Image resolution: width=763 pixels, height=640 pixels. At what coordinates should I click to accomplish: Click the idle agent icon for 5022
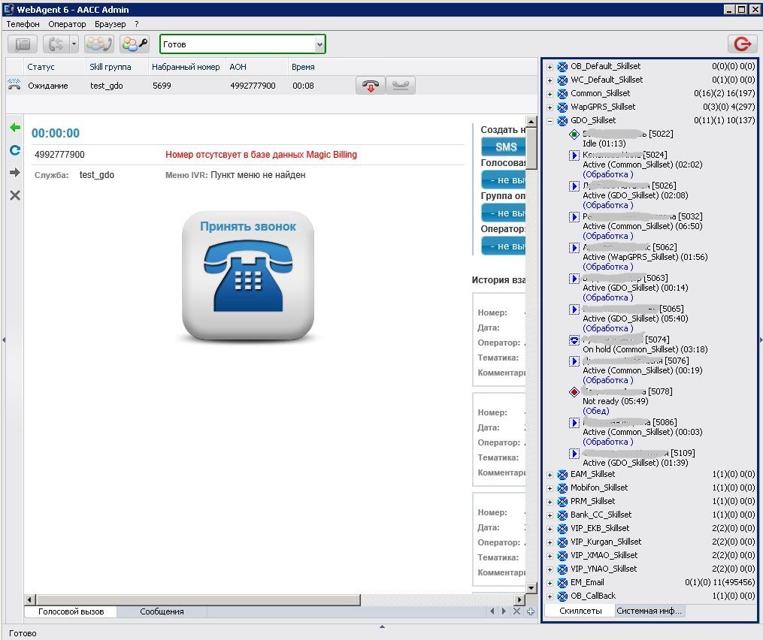[x=574, y=134]
